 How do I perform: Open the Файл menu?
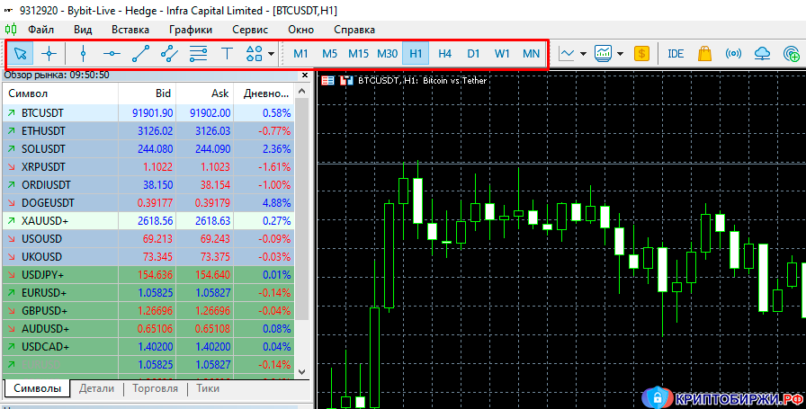point(40,30)
